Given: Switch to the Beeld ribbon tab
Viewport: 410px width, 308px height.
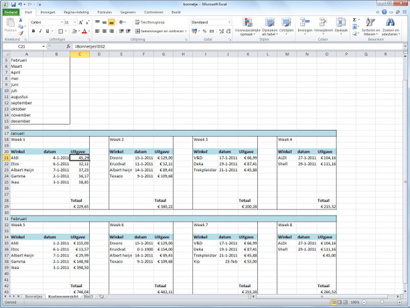Looking at the screenshot, I should (176, 12).
